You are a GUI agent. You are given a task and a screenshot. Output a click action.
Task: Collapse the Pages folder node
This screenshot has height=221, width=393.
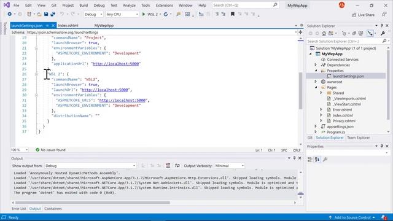point(316,87)
